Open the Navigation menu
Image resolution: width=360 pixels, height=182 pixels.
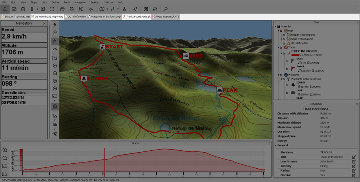(80, 2)
